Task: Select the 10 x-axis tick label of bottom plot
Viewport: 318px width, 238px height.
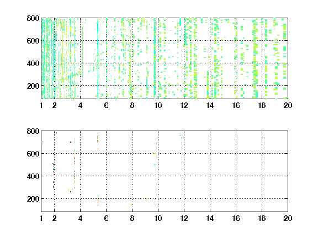Action: [158, 218]
